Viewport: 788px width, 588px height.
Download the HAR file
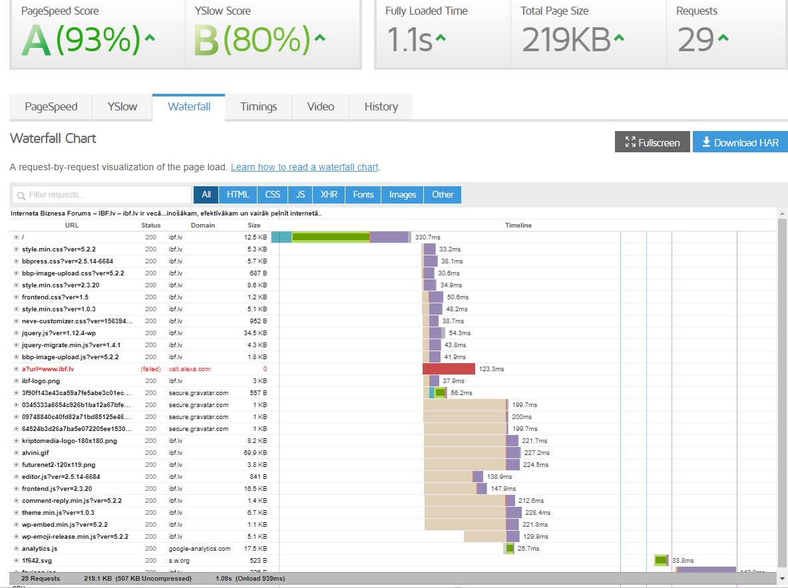740,142
